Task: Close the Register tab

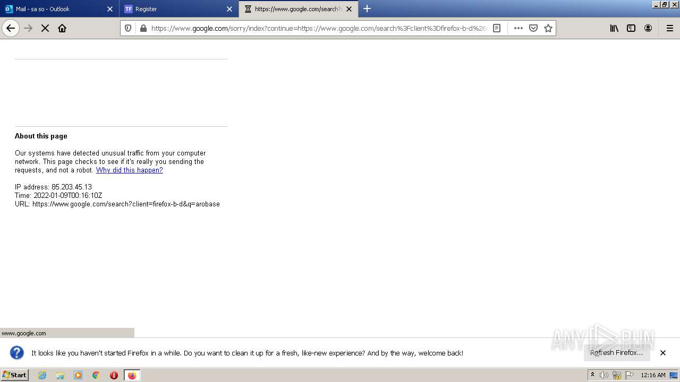Action: point(229,9)
